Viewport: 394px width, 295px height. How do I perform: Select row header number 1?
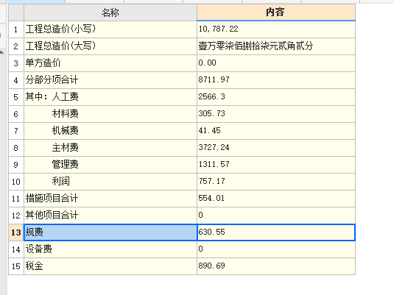click(x=16, y=29)
